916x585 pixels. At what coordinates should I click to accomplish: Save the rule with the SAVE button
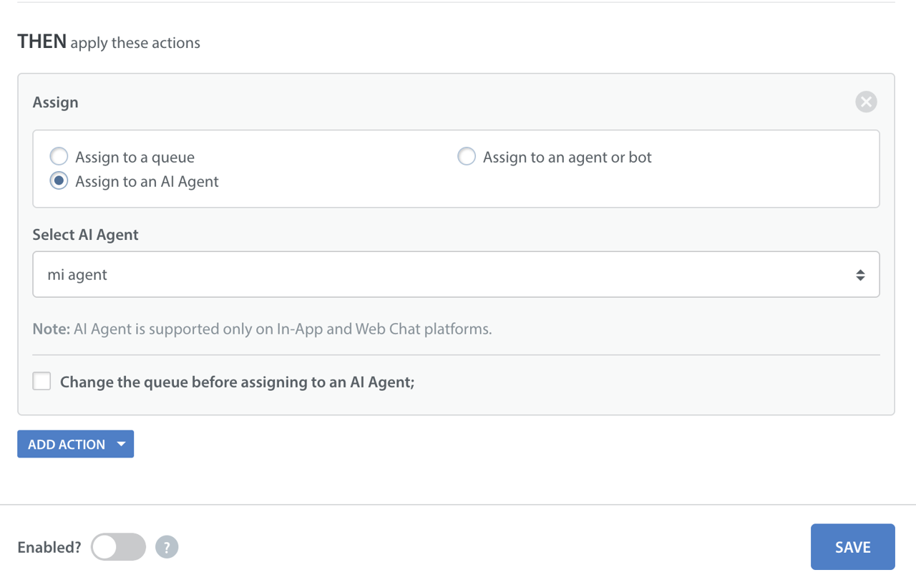click(852, 547)
